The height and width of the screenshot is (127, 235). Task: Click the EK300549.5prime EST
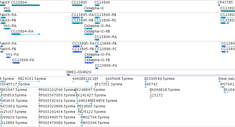[x=145, y=82]
